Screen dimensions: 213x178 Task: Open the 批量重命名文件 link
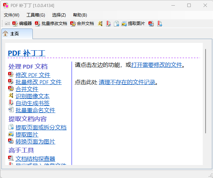[35, 110]
